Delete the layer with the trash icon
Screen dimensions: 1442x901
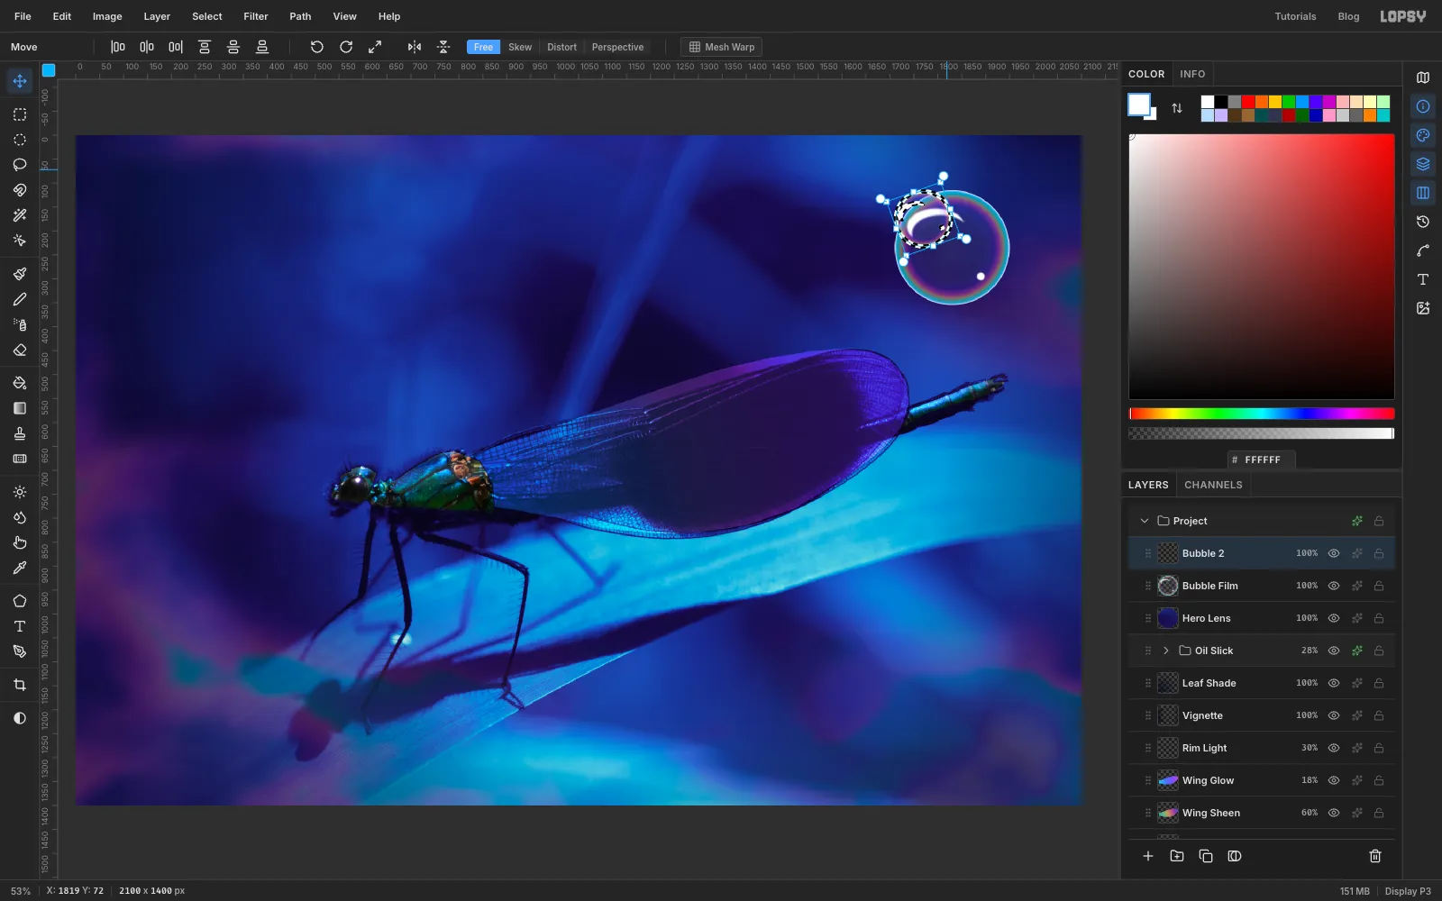pyautogui.click(x=1375, y=856)
